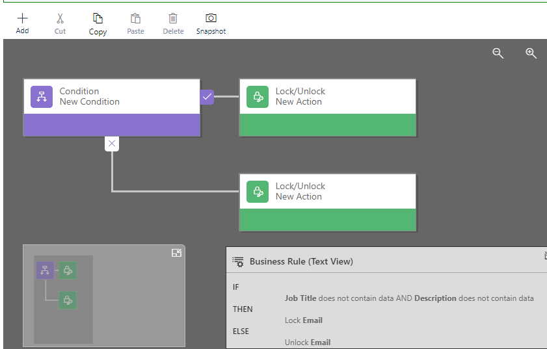The width and height of the screenshot is (547, 349).
Task: Select the purple Condition node icon
Action: pos(42,97)
